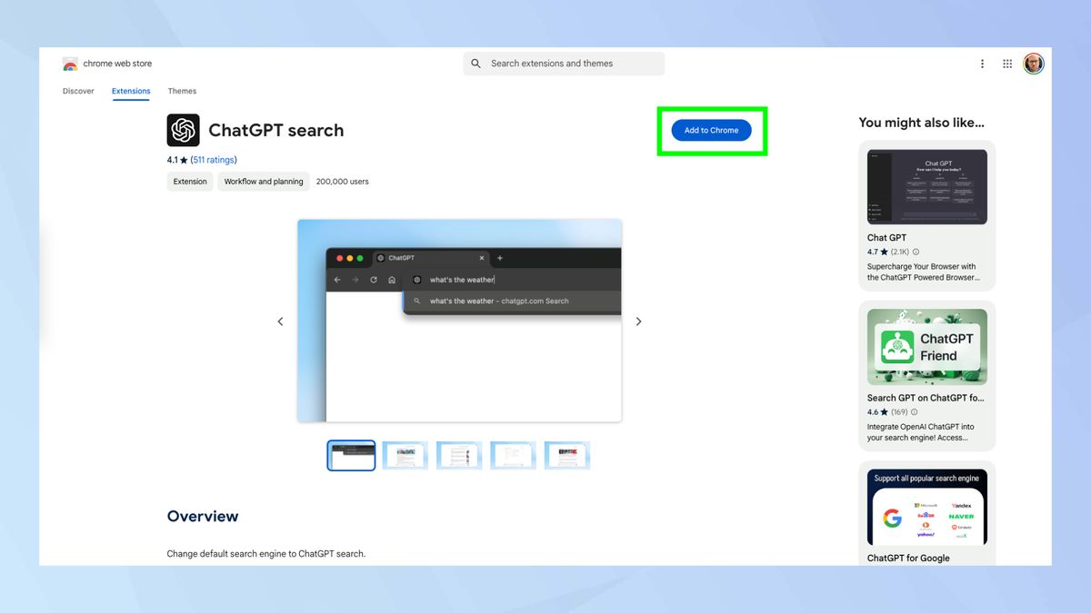Screen dimensions: 1091x613
Task: Click info icon beside Search GPT rating
Action: pos(914,411)
